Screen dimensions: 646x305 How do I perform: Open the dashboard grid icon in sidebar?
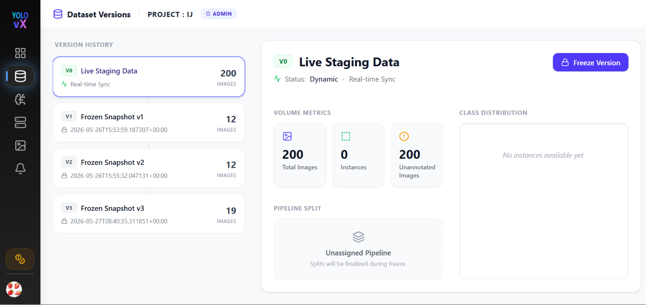(x=20, y=53)
